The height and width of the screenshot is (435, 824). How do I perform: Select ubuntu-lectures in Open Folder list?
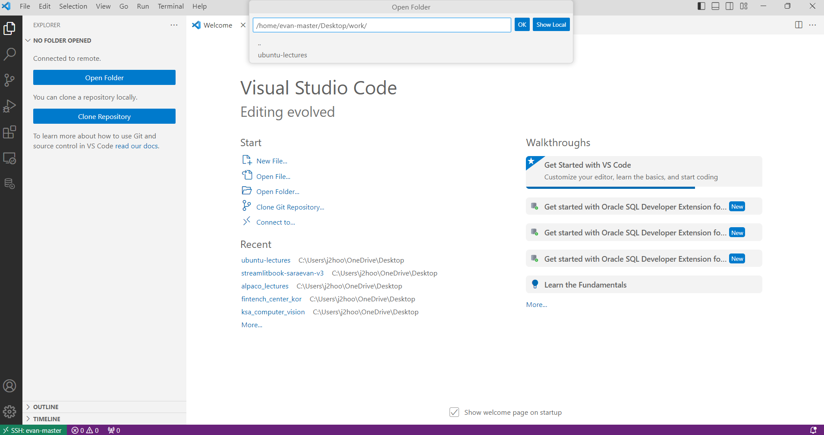click(x=411, y=55)
